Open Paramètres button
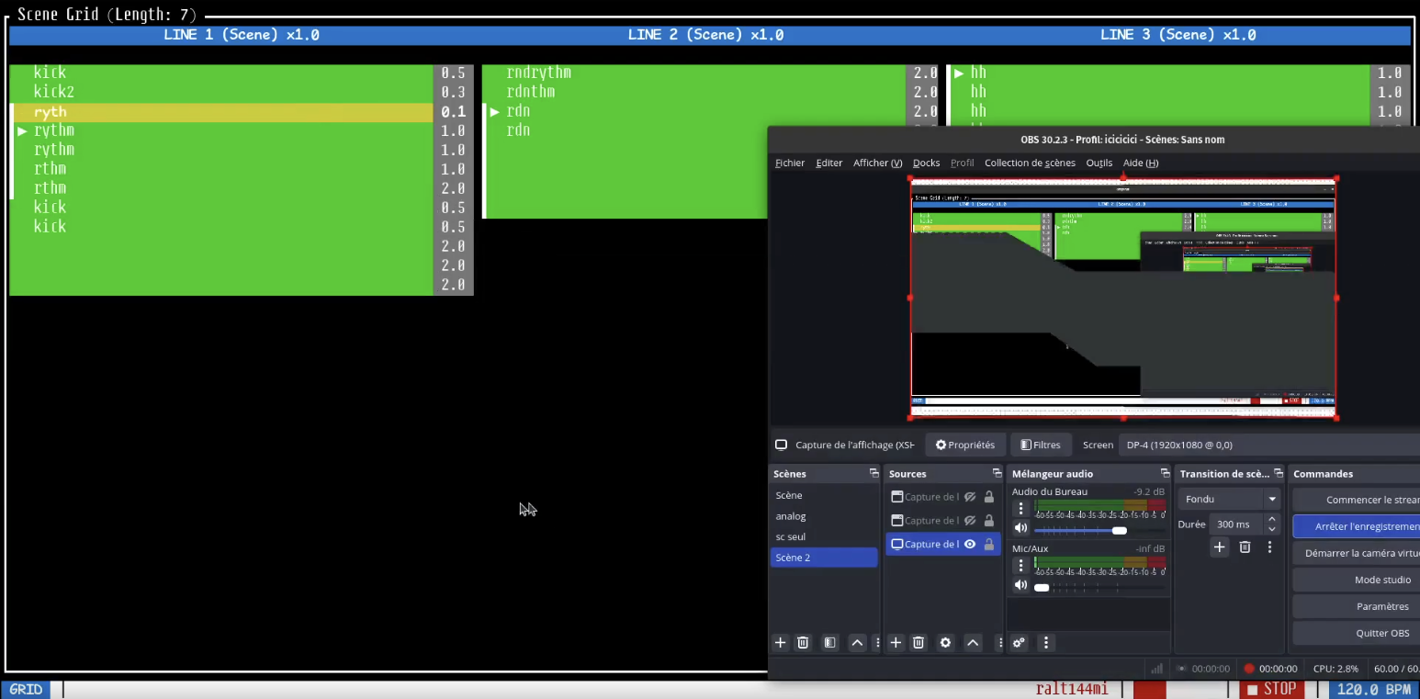The height and width of the screenshot is (699, 1420). (1356, 606)
